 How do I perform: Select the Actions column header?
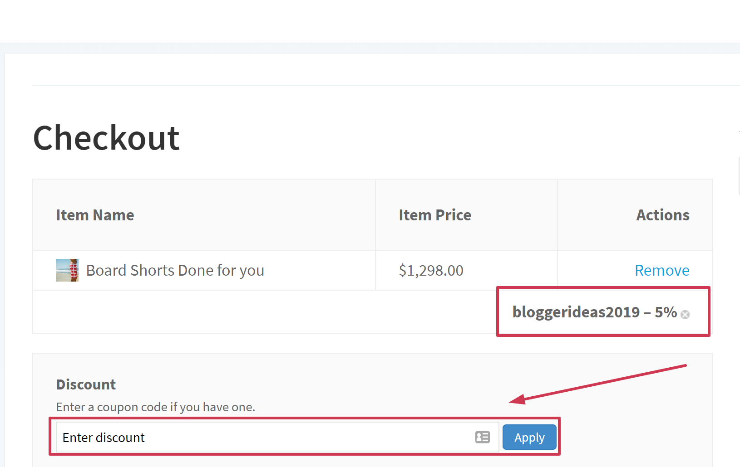click(x=662, y=215)
